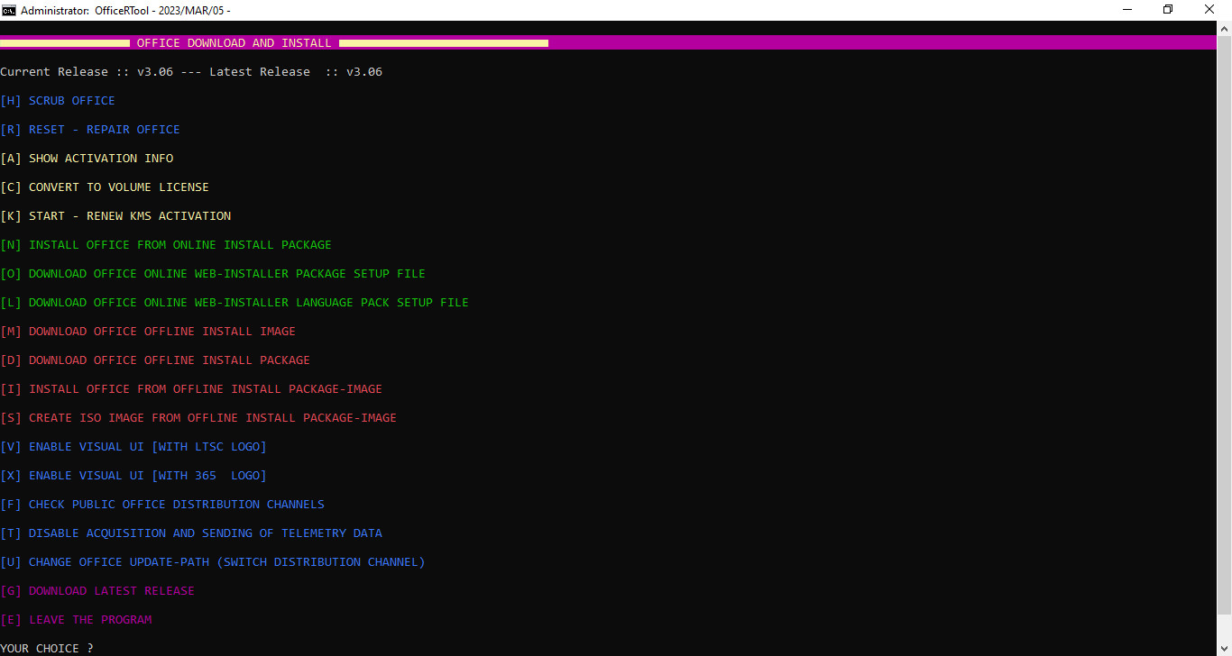1232x656 pixels.
Task: Click the [H] SCRUB OFFICE menu line
Action: pos(58,101)
